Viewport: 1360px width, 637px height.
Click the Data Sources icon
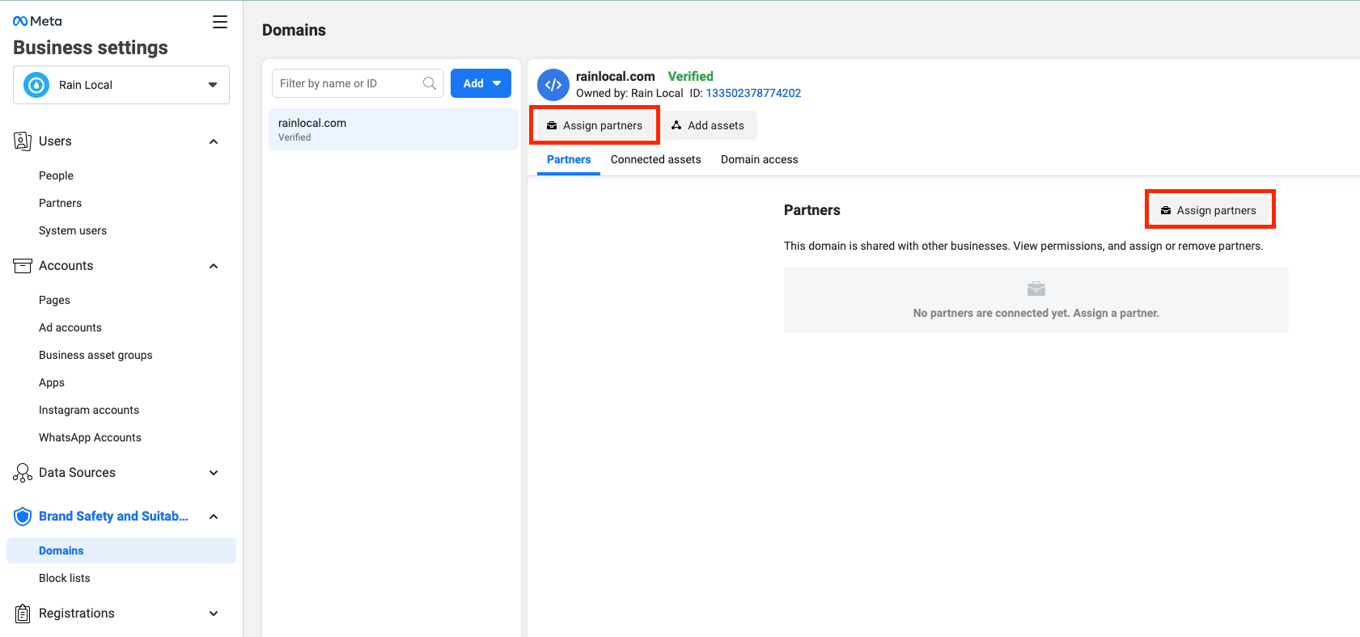[x=23, y=473]
